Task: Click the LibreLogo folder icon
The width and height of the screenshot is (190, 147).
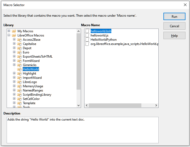Action: 19,82
